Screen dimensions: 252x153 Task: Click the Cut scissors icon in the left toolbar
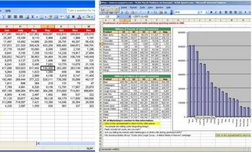pyautogui.click(x=4, y=17)
